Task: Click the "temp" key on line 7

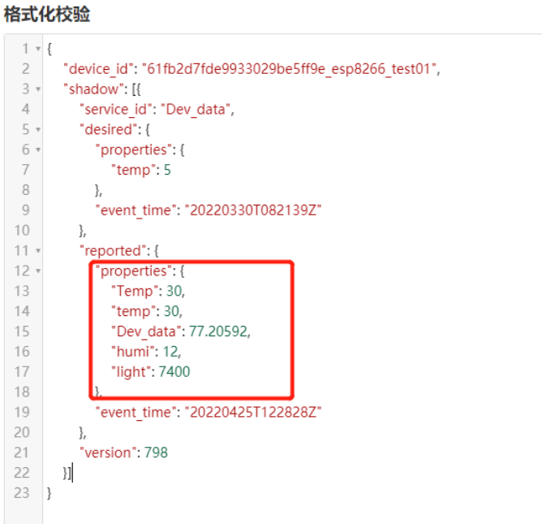Action: 133,170
